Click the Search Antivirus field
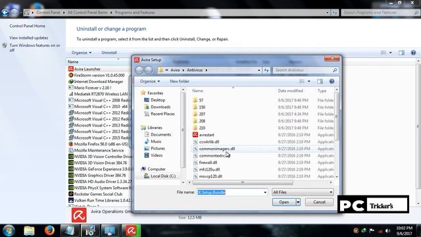 (x=303, y=70)
